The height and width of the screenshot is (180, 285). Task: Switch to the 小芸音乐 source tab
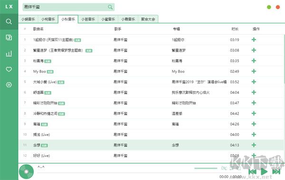pos(88,19)
